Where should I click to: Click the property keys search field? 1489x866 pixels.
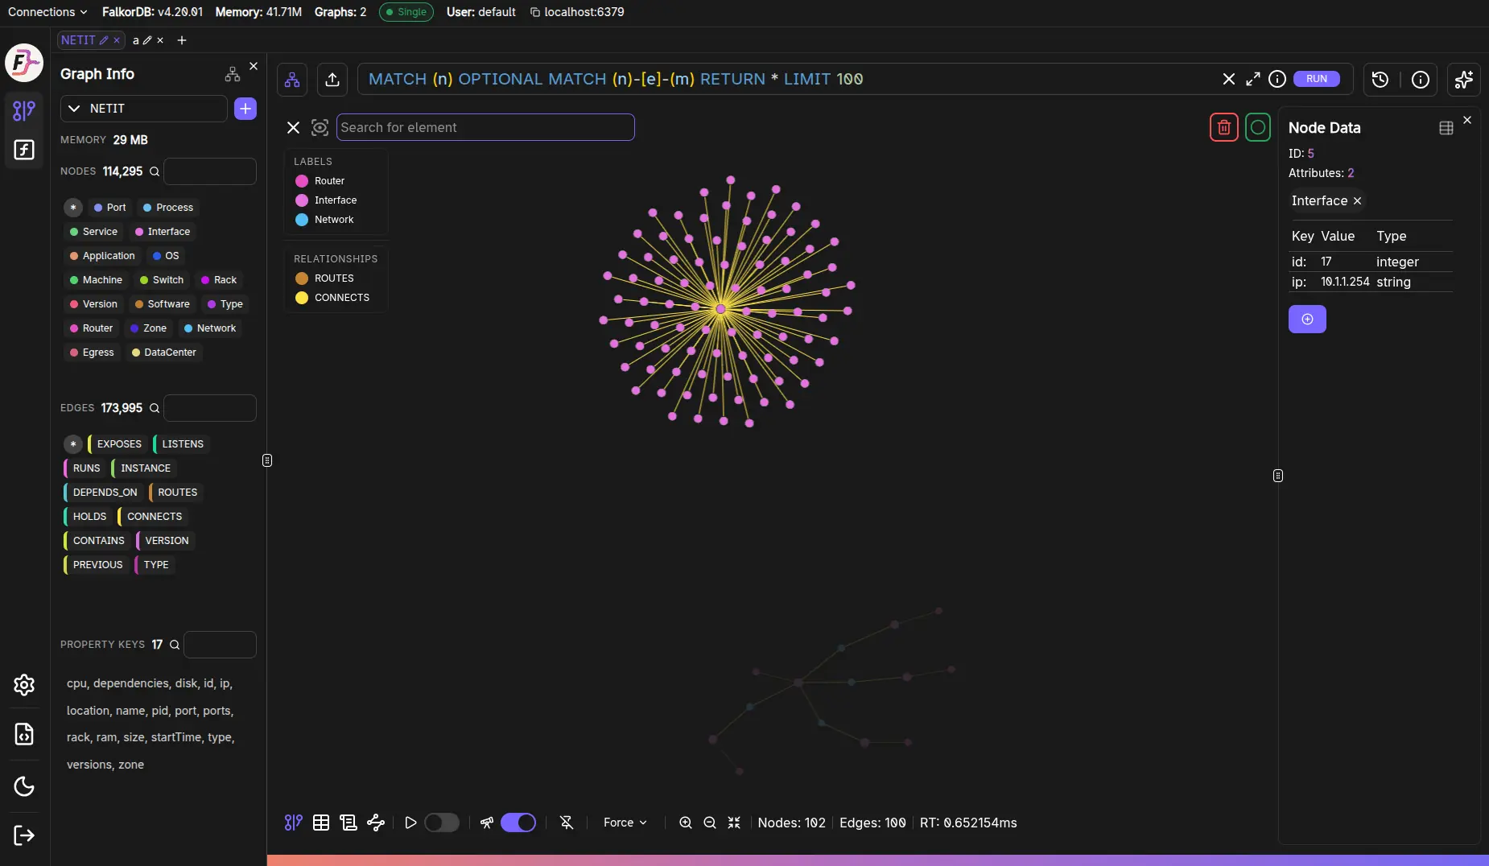pyautogui.click(x=220, y=645)
